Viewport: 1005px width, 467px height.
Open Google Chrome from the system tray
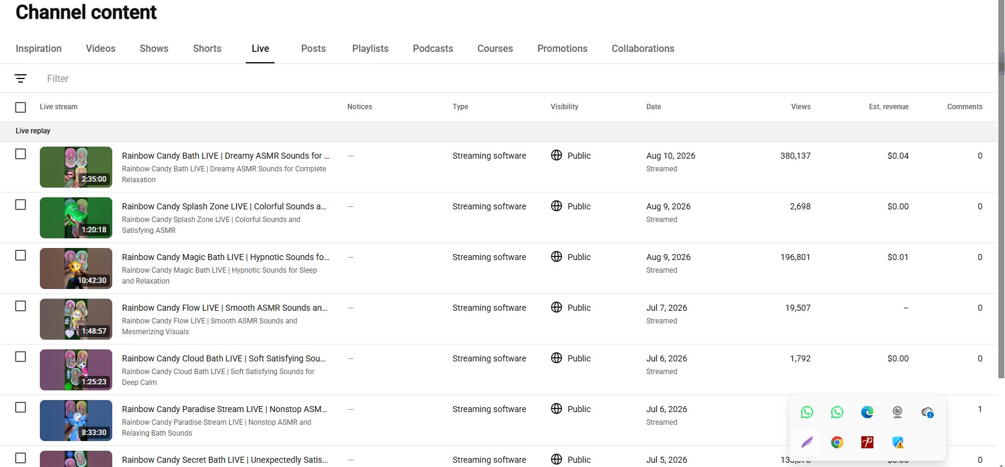click(x=837, y=442)
